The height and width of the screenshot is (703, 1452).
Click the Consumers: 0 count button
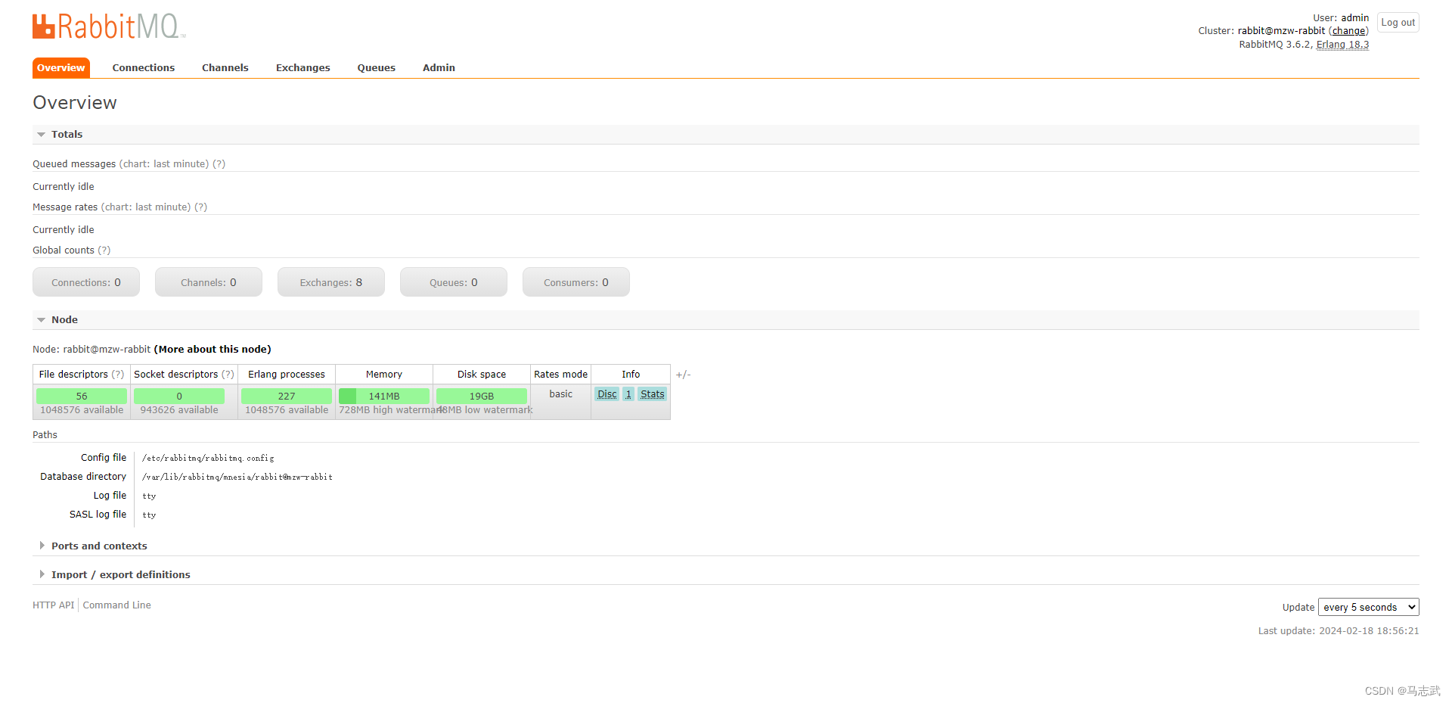click(x=576, y=282)
